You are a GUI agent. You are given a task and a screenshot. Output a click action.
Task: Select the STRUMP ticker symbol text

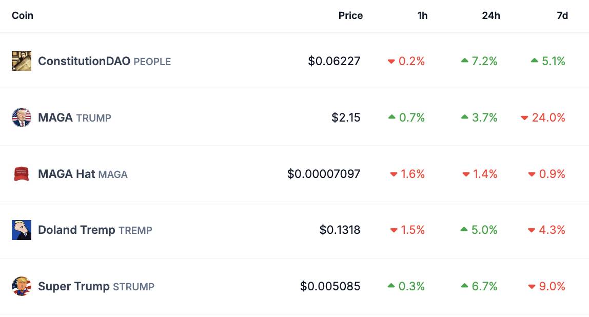tap(134, 287)
